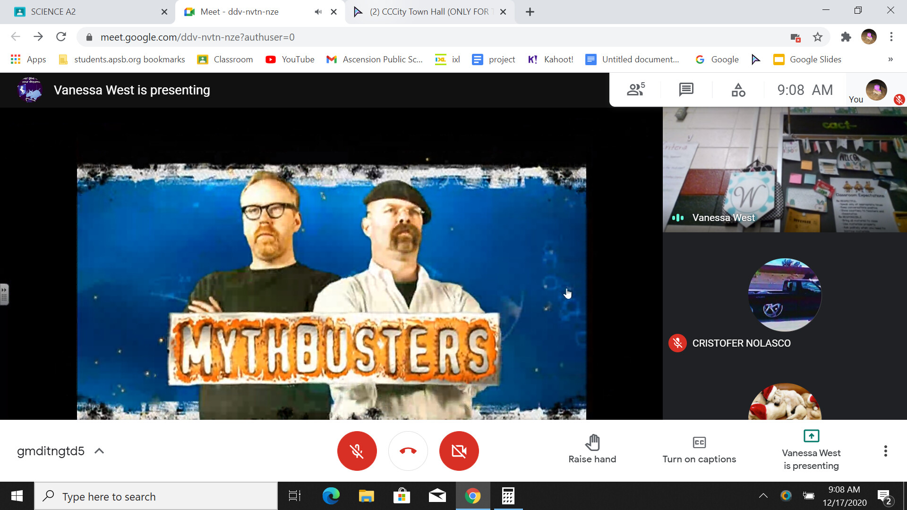
Task: Click Chrome icon on taskbar
Action: tap(472, 496)
